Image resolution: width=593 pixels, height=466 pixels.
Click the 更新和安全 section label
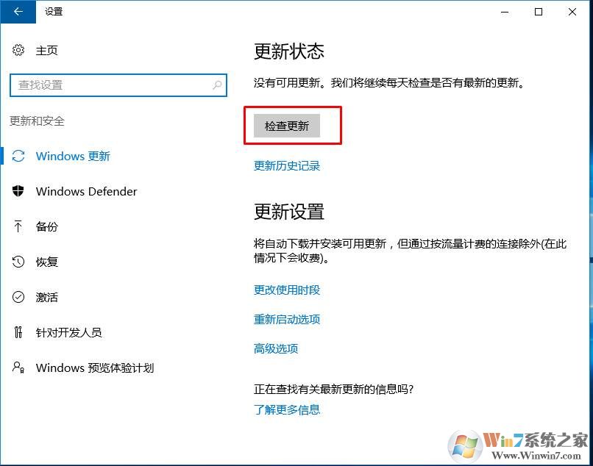coord(37,121)
